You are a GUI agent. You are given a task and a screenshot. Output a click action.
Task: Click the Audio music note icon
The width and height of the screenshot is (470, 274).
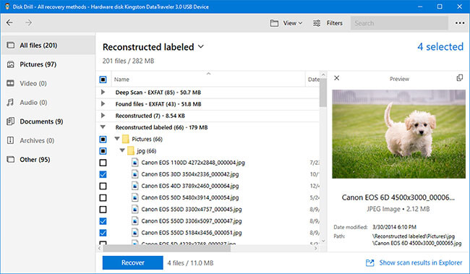click(11, 102)
